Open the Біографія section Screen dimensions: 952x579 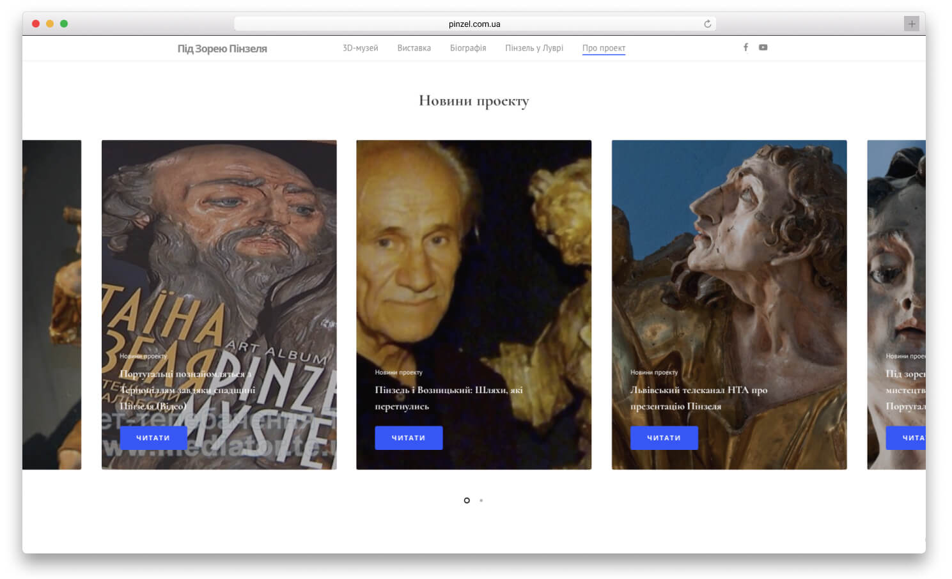click(467, 48)
